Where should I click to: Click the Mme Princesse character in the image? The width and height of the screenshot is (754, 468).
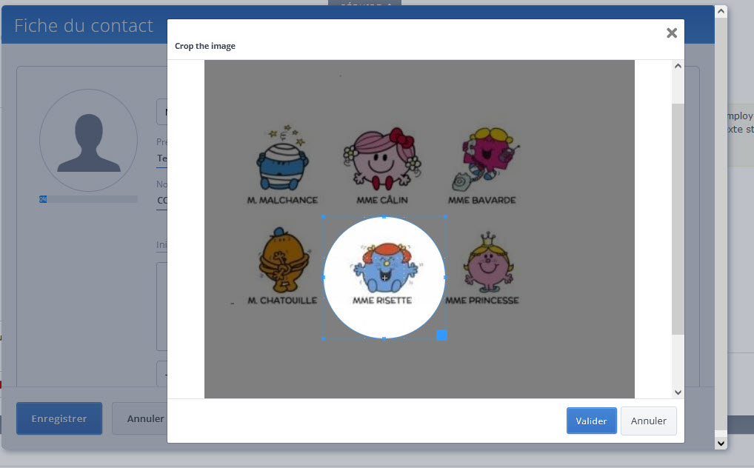(488, 262)
